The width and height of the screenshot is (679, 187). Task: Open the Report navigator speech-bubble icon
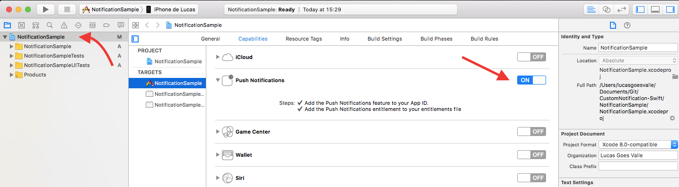[x=121, y=25]
